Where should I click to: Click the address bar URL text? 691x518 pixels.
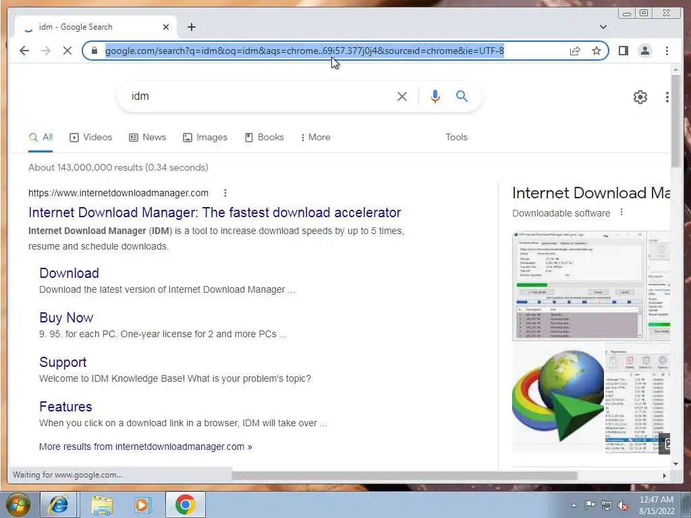304,51
